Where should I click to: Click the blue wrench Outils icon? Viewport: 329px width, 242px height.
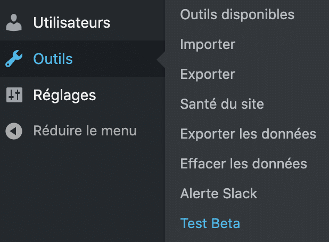[14, 59]
